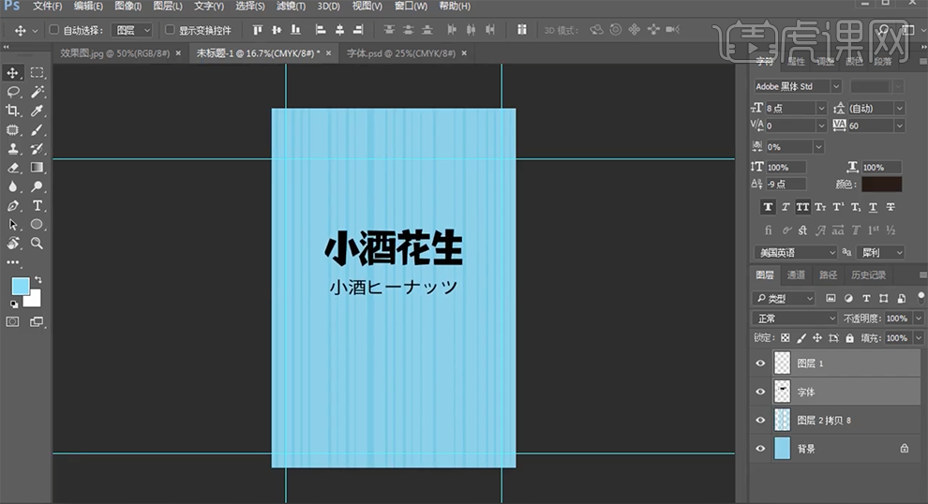Apply Underline text style
928x504 pixels.
click(x=873, y=207)
